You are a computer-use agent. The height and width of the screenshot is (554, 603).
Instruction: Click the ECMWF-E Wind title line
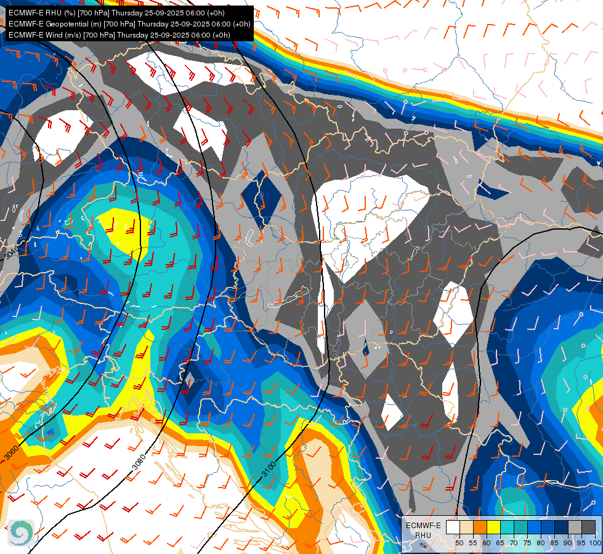[x=119, y=35]
